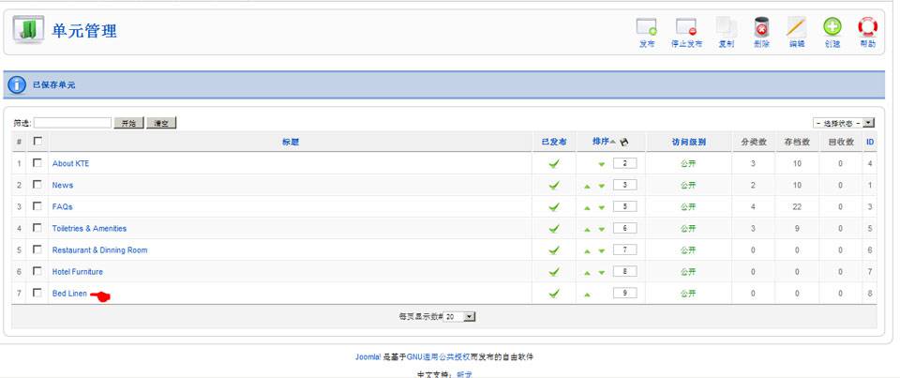Click the 复制 (Copy) toolbar icon
Screen dimensions: 900x378
click(726, 27)
